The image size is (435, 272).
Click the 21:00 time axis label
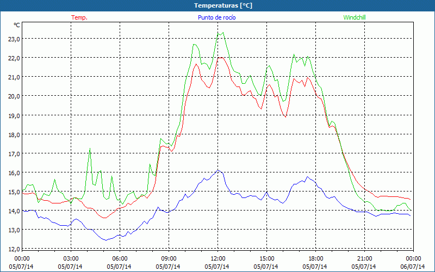point(364,258)
